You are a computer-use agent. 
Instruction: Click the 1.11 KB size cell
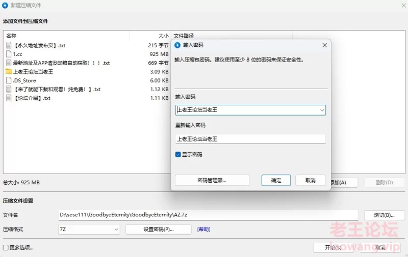point(159,98)
